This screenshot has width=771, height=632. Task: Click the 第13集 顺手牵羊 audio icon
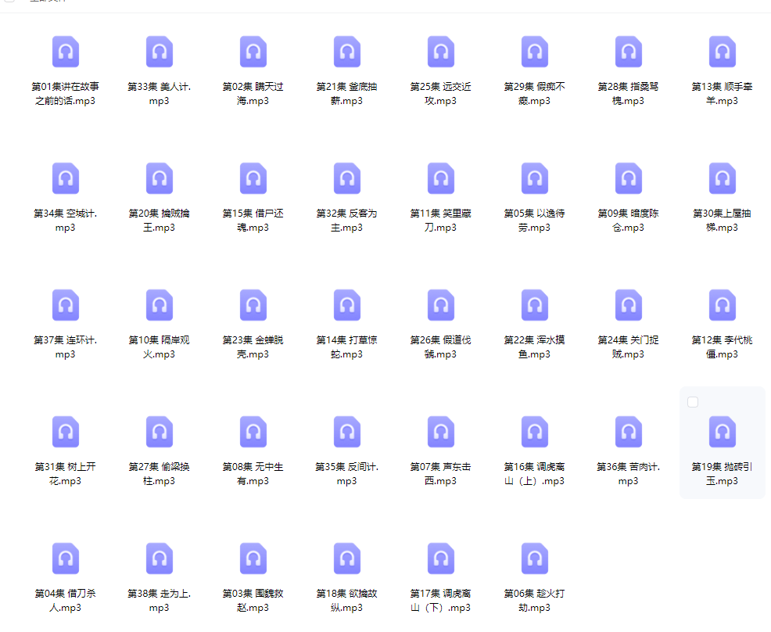(723, 52)
